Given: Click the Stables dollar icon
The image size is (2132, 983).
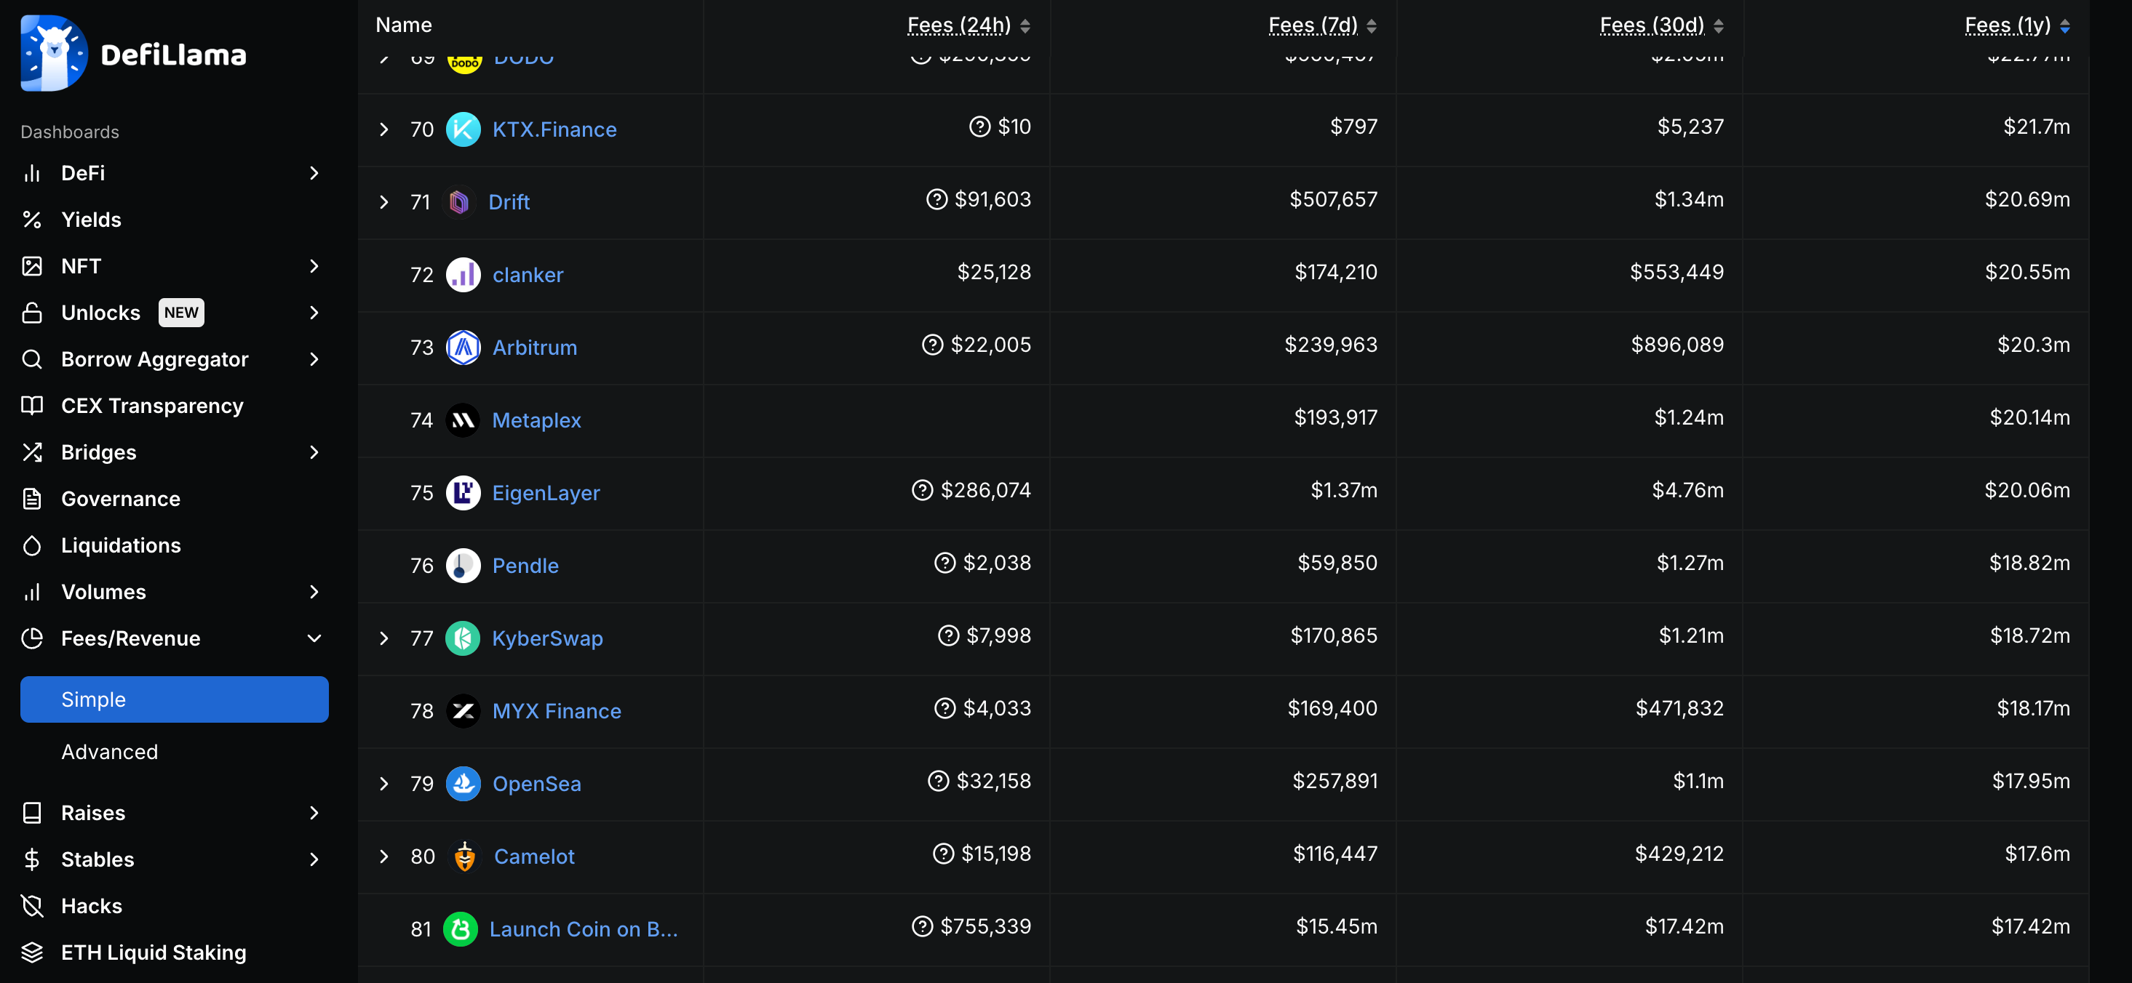Looking at the screenshot, I should [32, 859].
